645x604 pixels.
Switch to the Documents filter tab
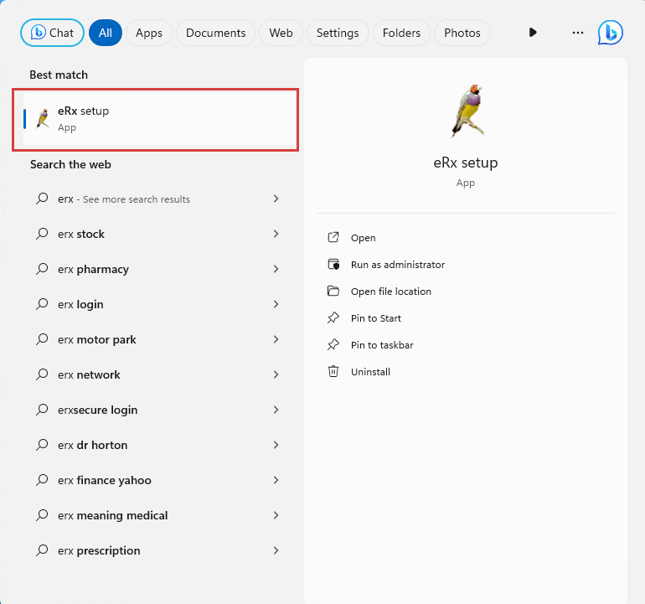[215, 33]
